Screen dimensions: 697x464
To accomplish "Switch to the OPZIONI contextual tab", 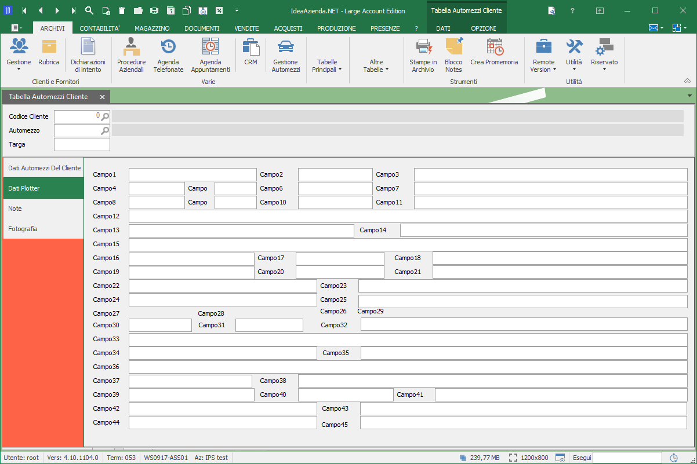I will 484,28.
